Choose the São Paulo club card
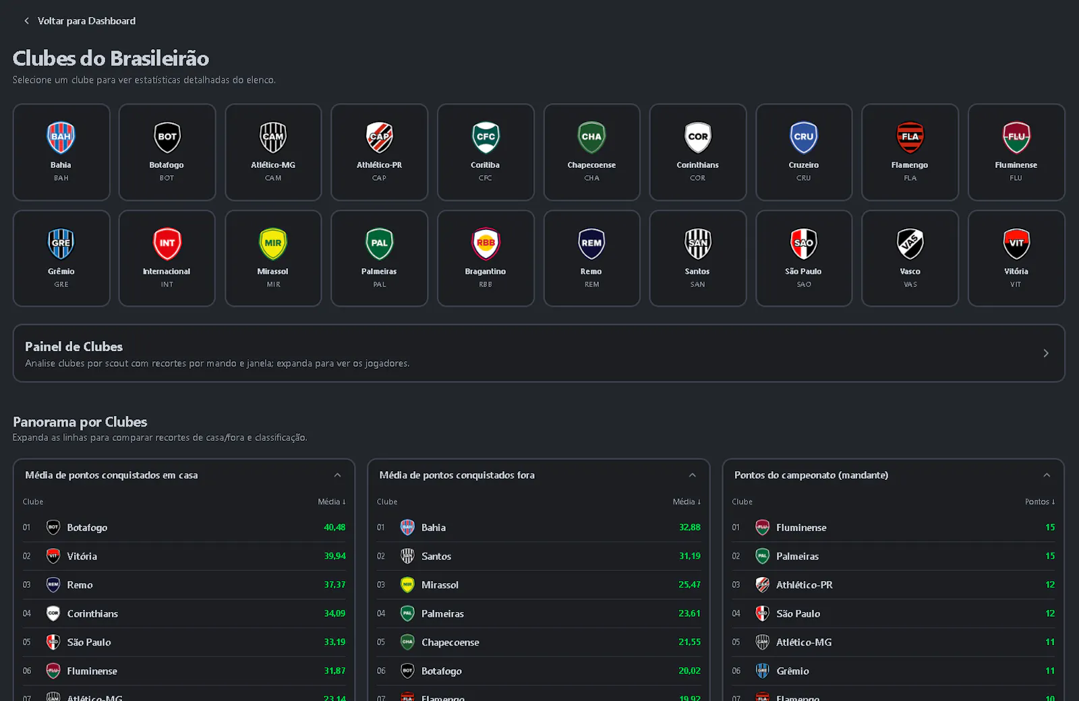This screenshot has height=701, width=1079. [804, 259]
